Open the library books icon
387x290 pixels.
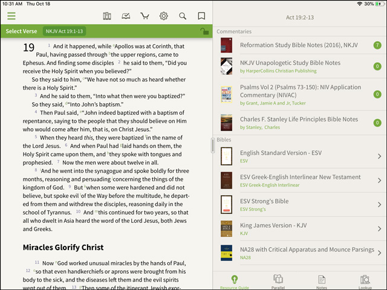(x=107, y=16)
